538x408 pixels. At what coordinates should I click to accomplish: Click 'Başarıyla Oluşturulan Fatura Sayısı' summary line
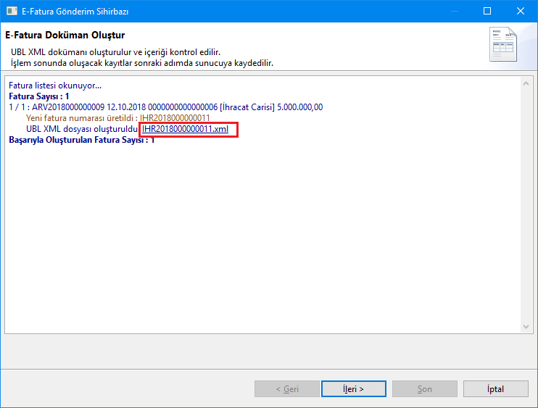(x=81, y=140)
